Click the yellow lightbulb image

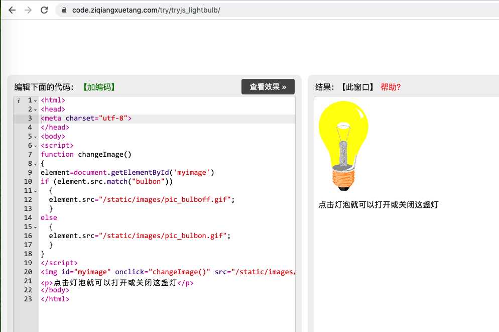(x=343, y=146)
